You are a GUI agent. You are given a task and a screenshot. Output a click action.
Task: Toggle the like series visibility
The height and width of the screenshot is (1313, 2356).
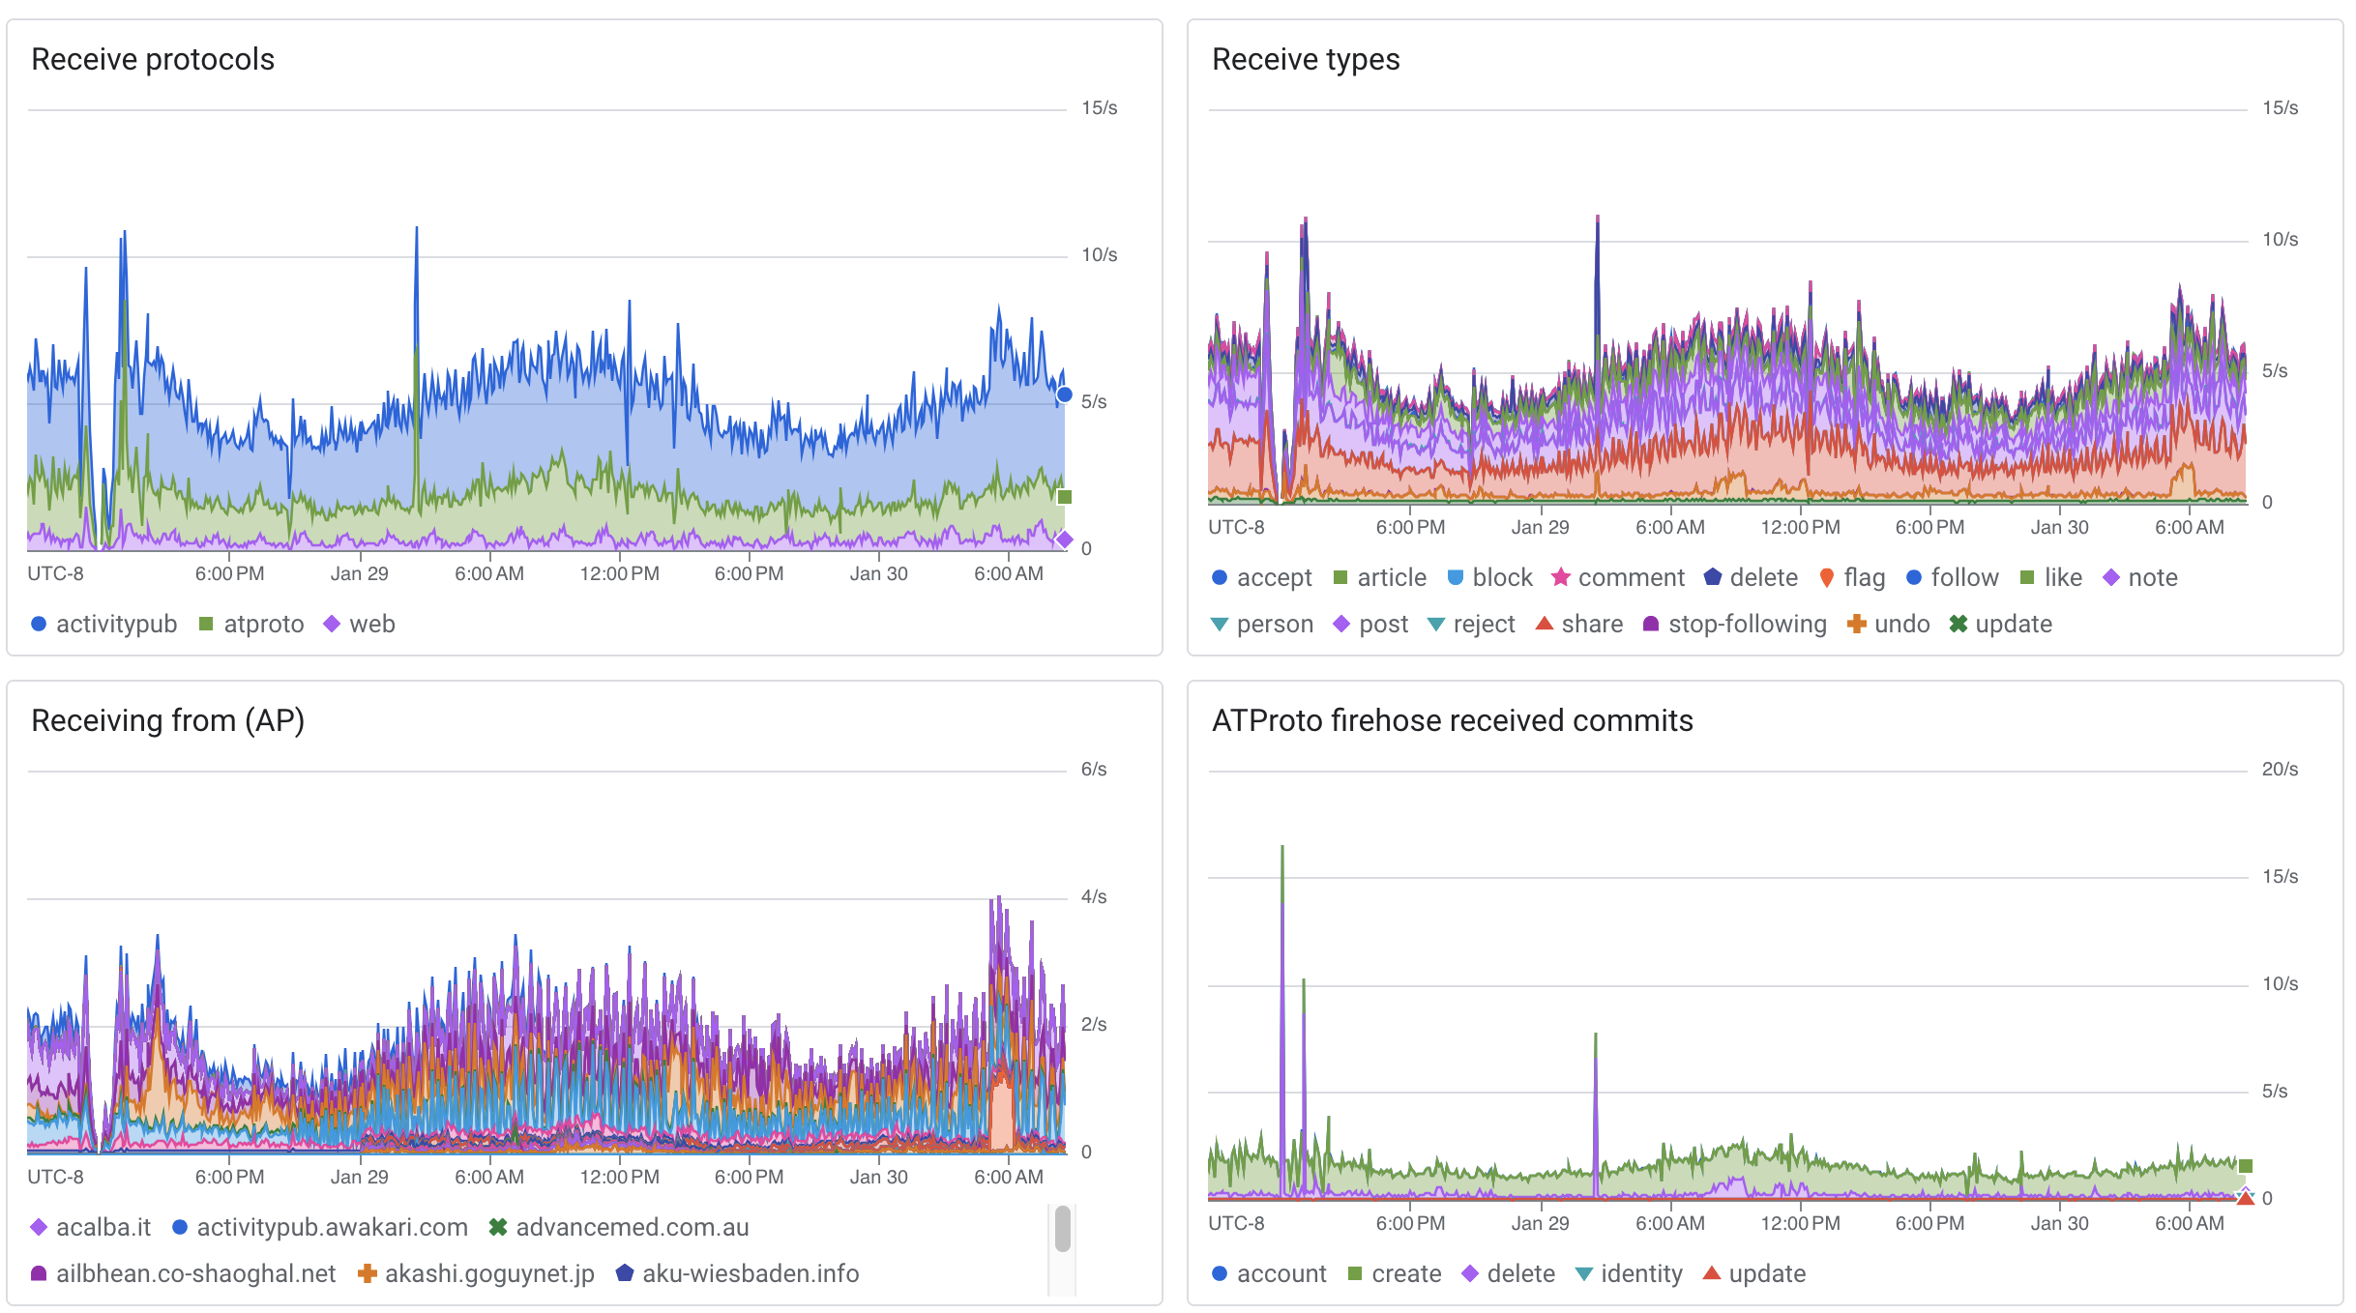tap(2062, 578)
